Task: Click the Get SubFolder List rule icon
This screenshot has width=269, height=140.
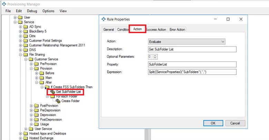Action: tap(52, 92)
